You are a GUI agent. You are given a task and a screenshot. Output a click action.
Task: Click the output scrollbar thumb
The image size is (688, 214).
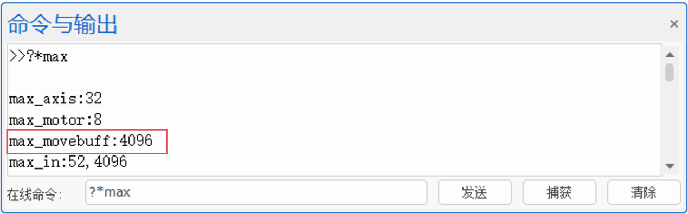click(670, 72)
